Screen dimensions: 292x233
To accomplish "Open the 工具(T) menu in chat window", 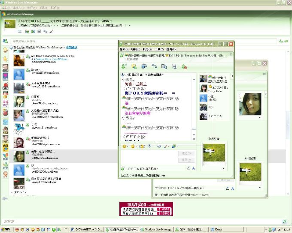I will click(x=159, y=49).
